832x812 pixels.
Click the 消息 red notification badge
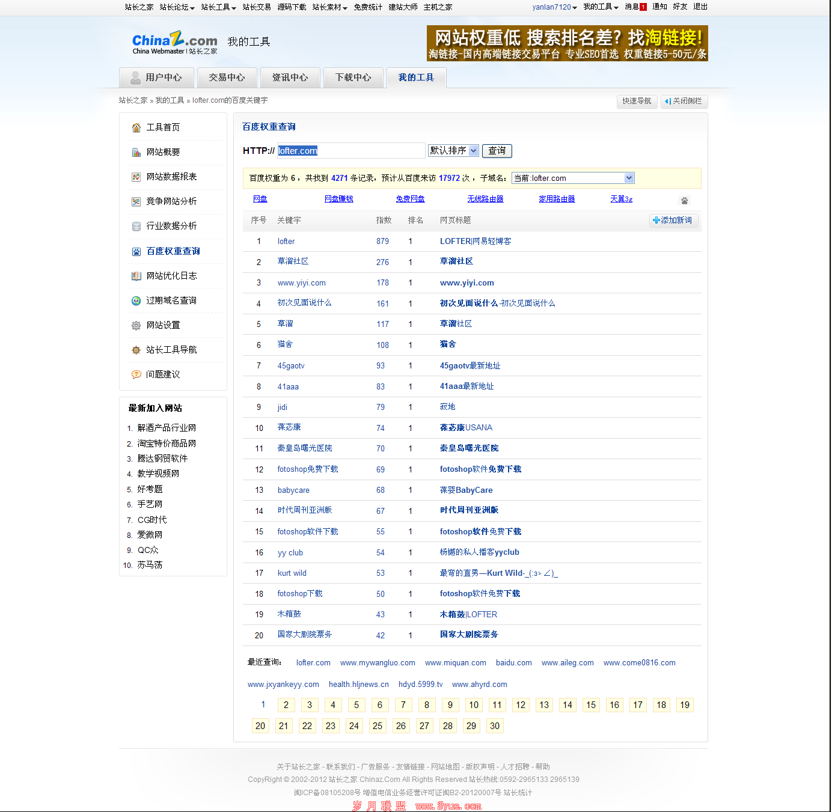click(x=643, y=7)
